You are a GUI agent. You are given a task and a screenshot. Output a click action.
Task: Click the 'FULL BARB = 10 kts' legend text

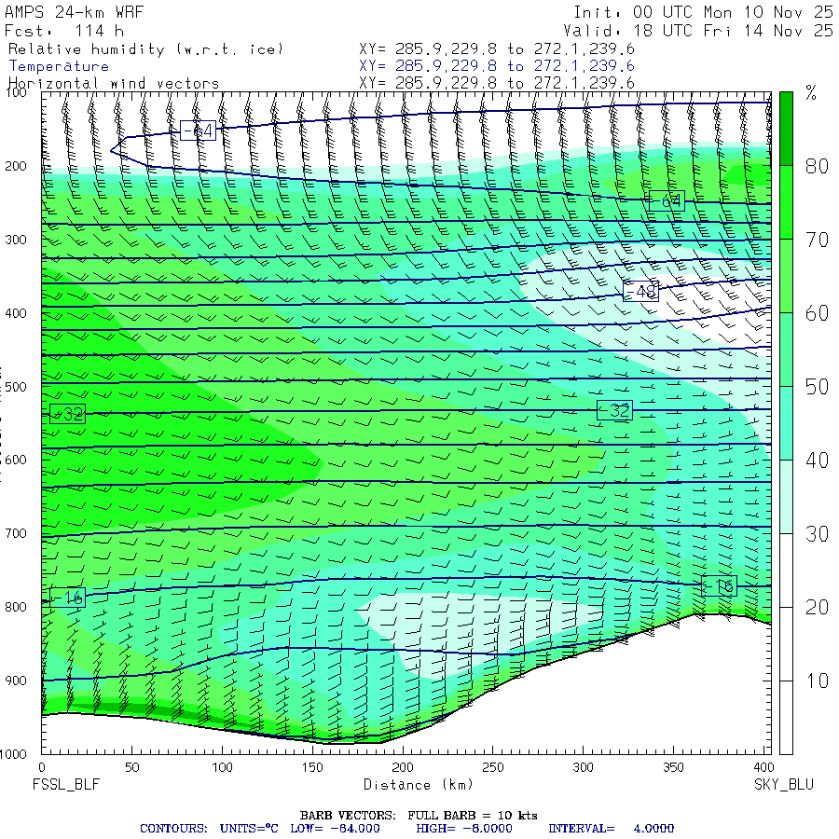point(473,816)
